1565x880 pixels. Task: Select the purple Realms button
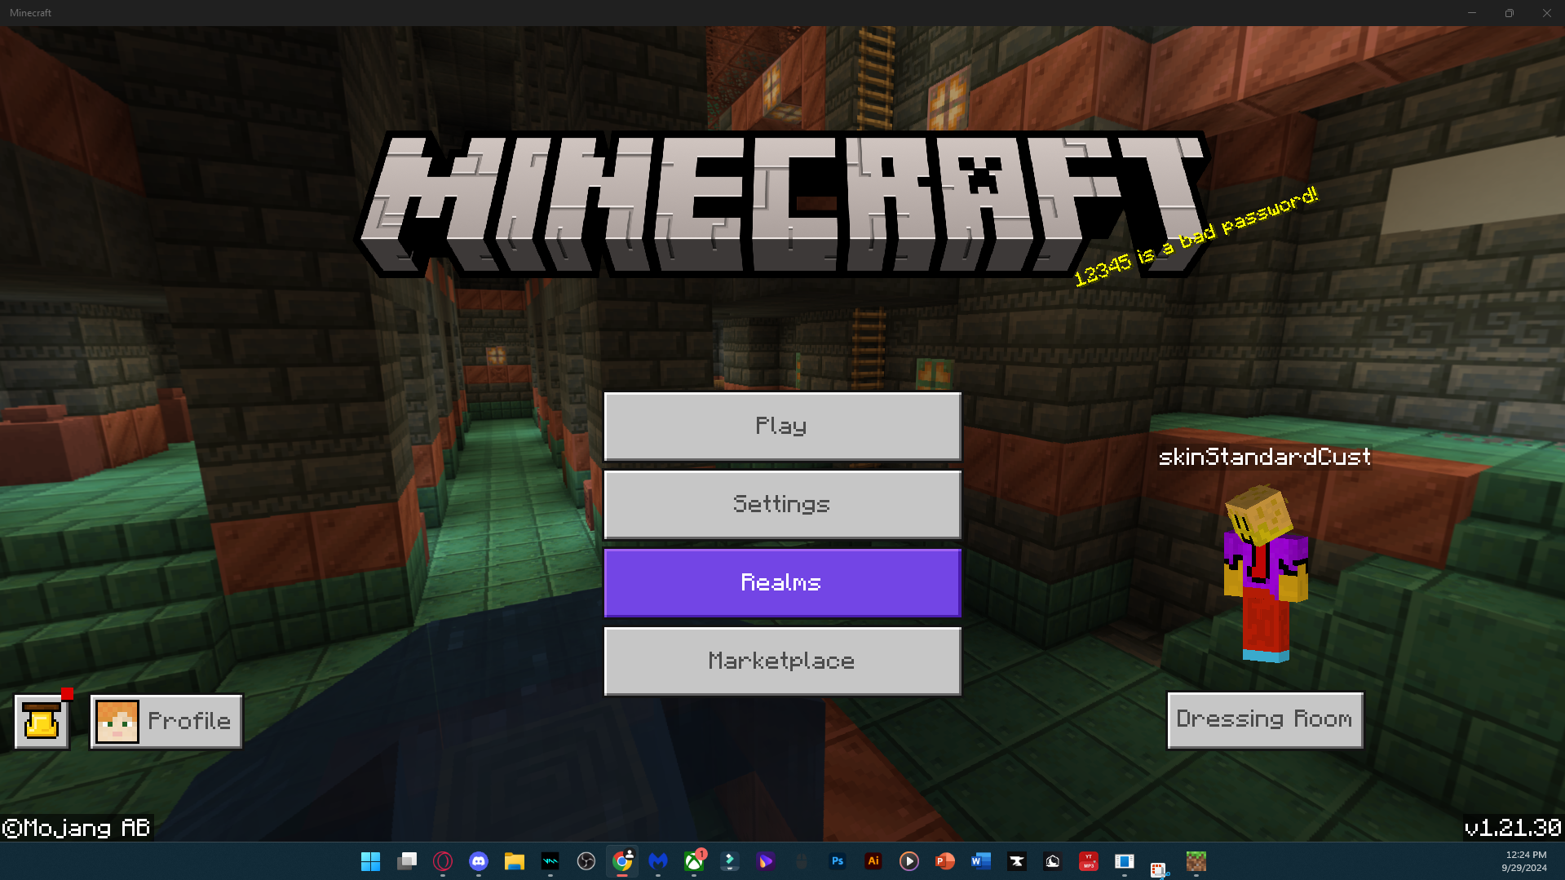tap(782, 583)
